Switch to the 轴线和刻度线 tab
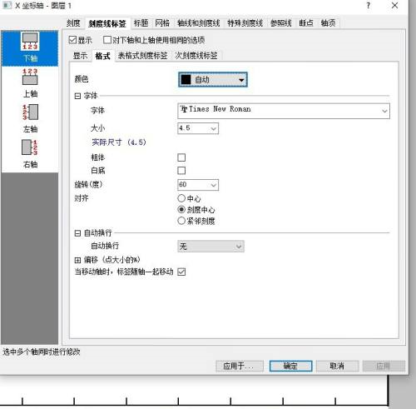416x409 pixels. pos(199,23)
